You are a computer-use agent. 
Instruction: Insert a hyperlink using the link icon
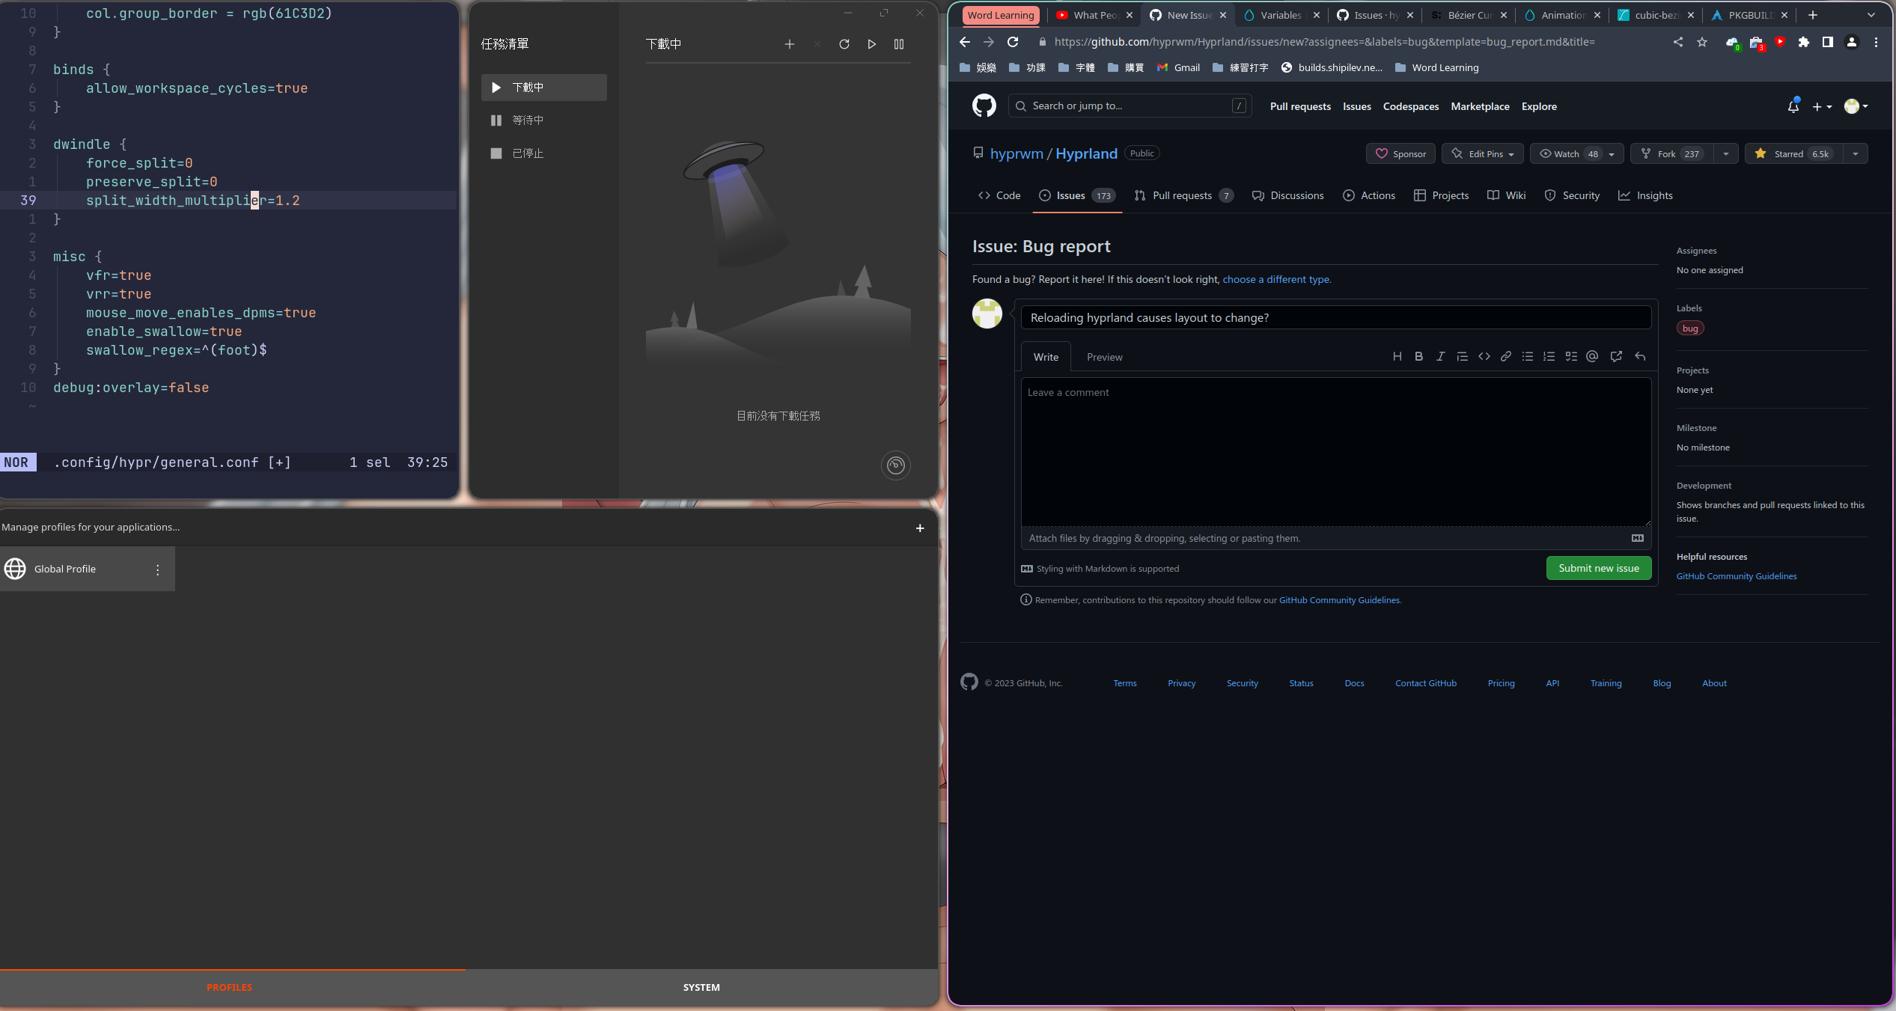point(1505,356)
